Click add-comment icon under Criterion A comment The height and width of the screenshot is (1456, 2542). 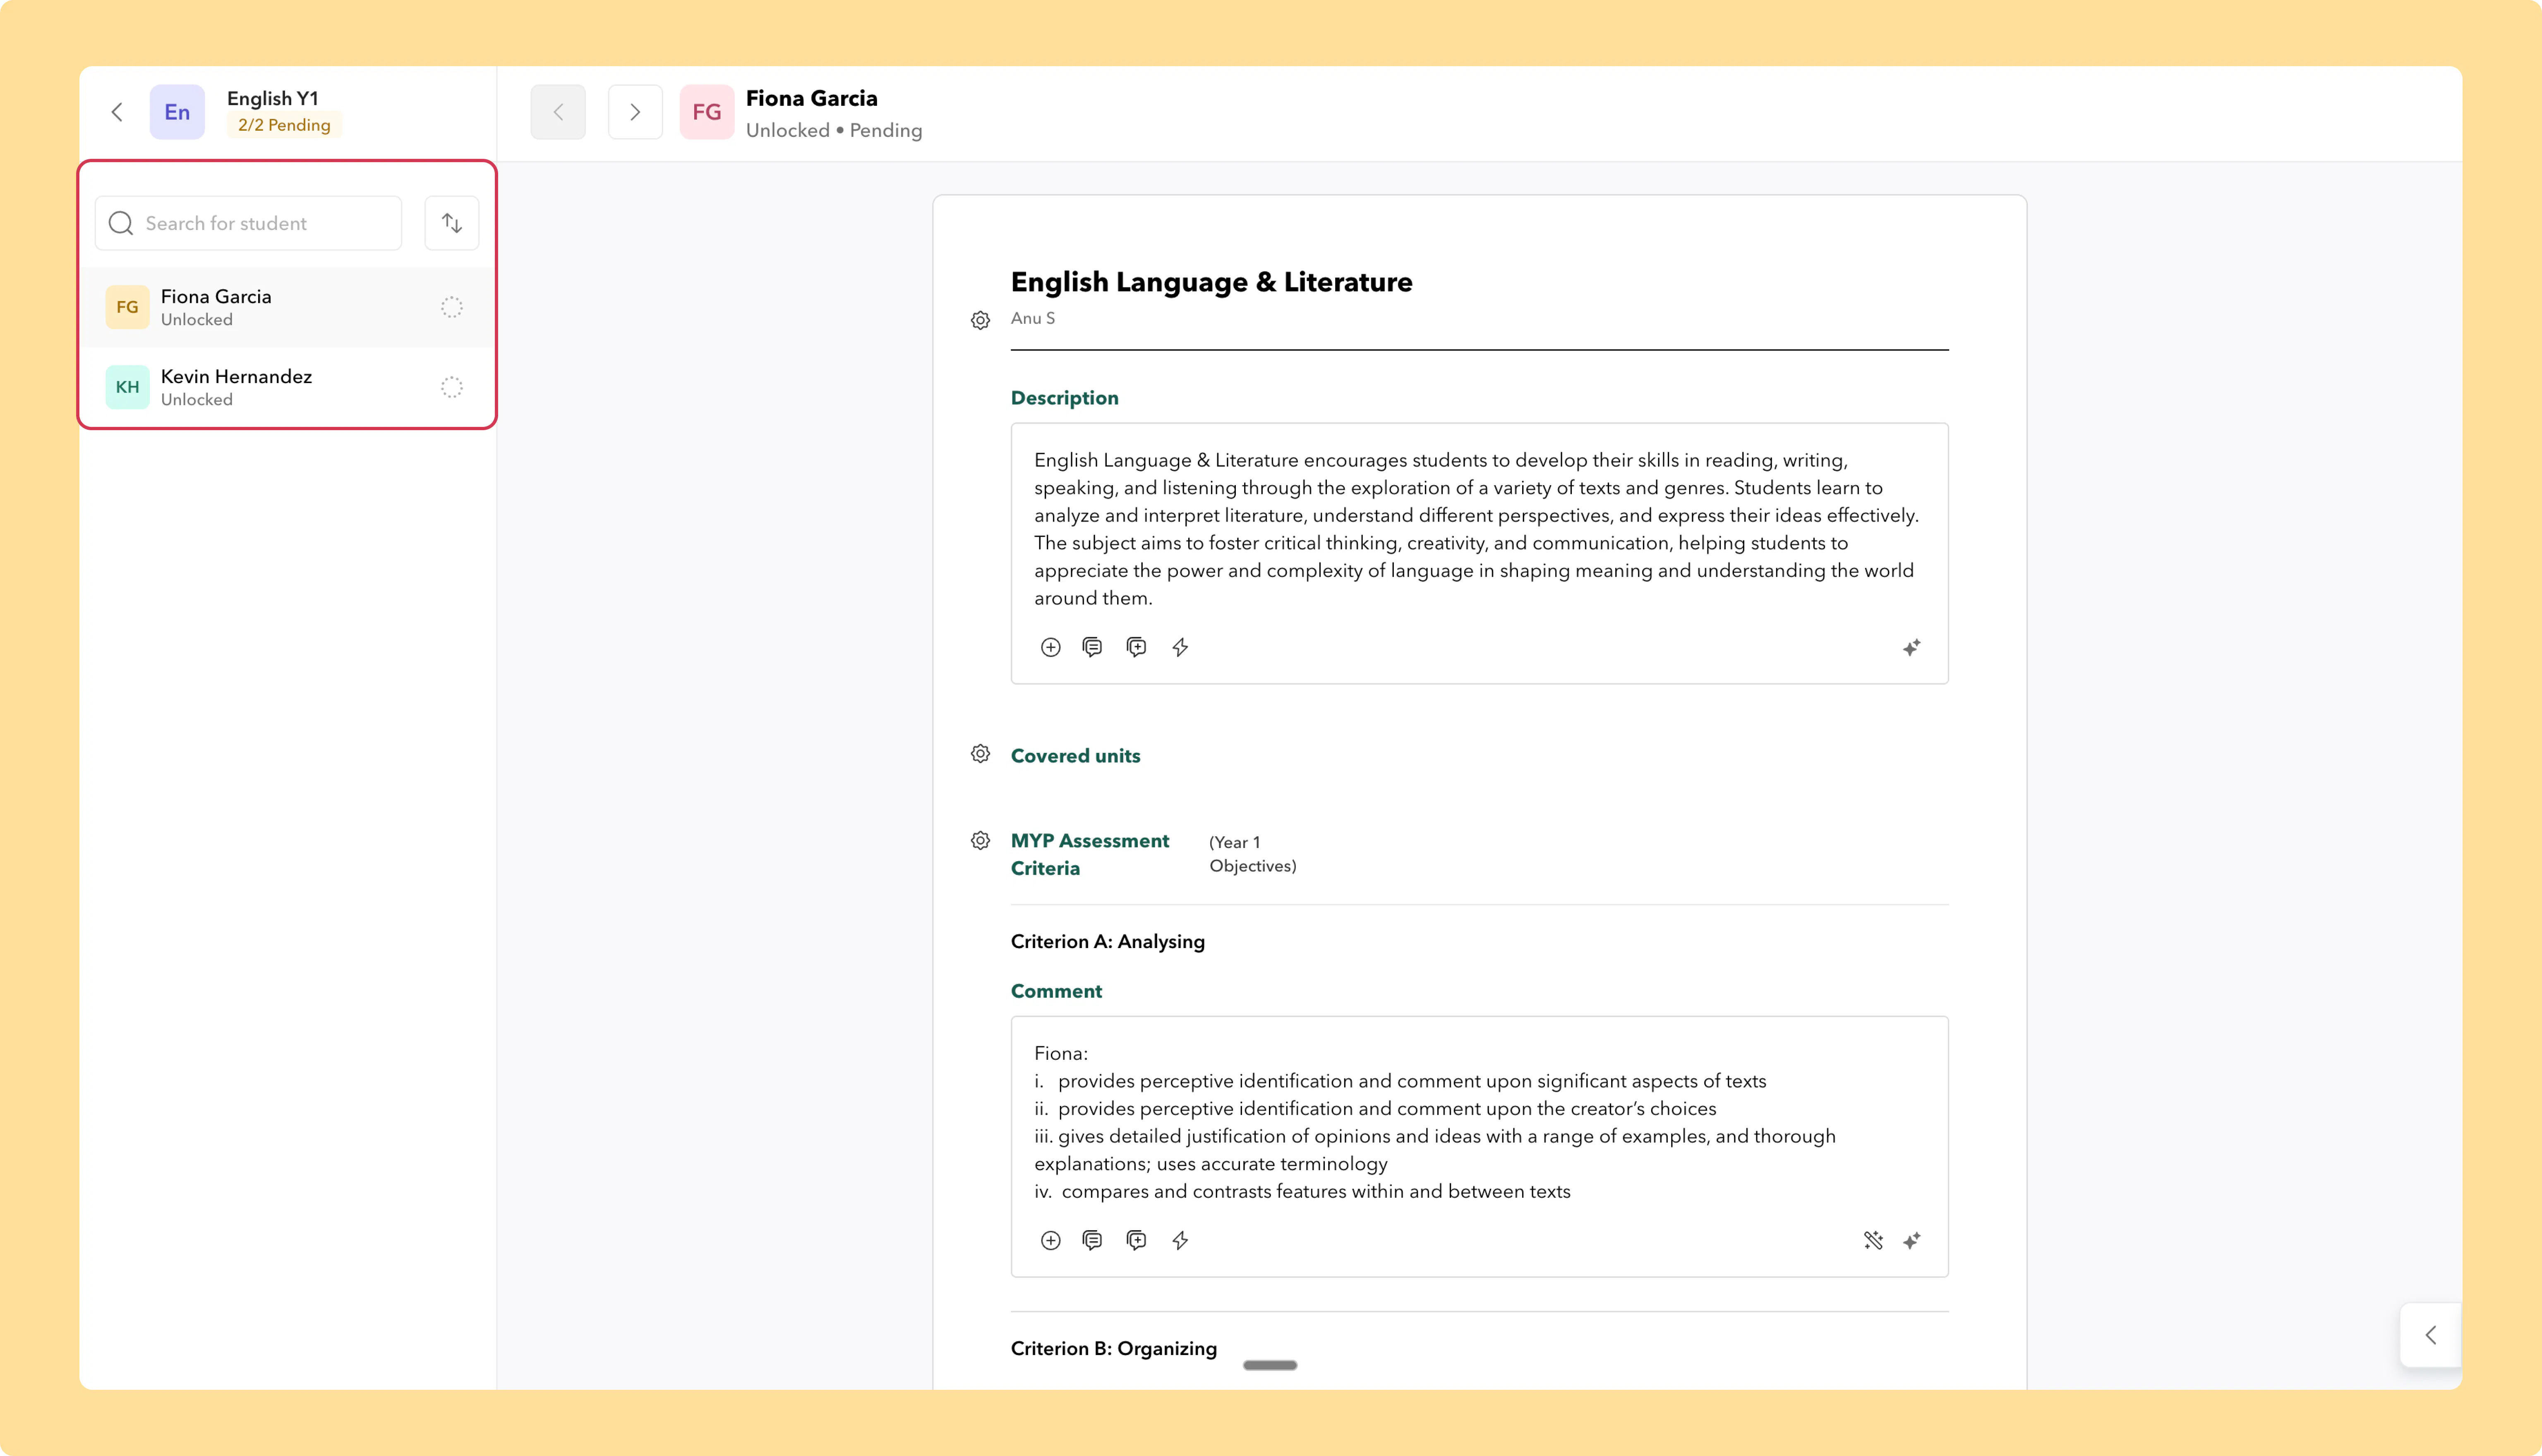(1136, 1240)
